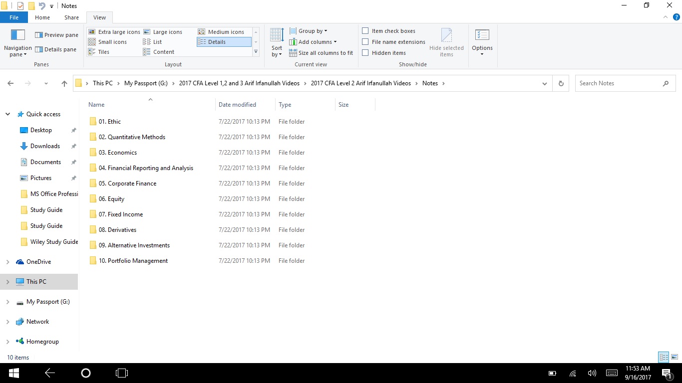Select the View ribbon tab
682x383 pixels.
pyautogui.click(x=99, y=17)
